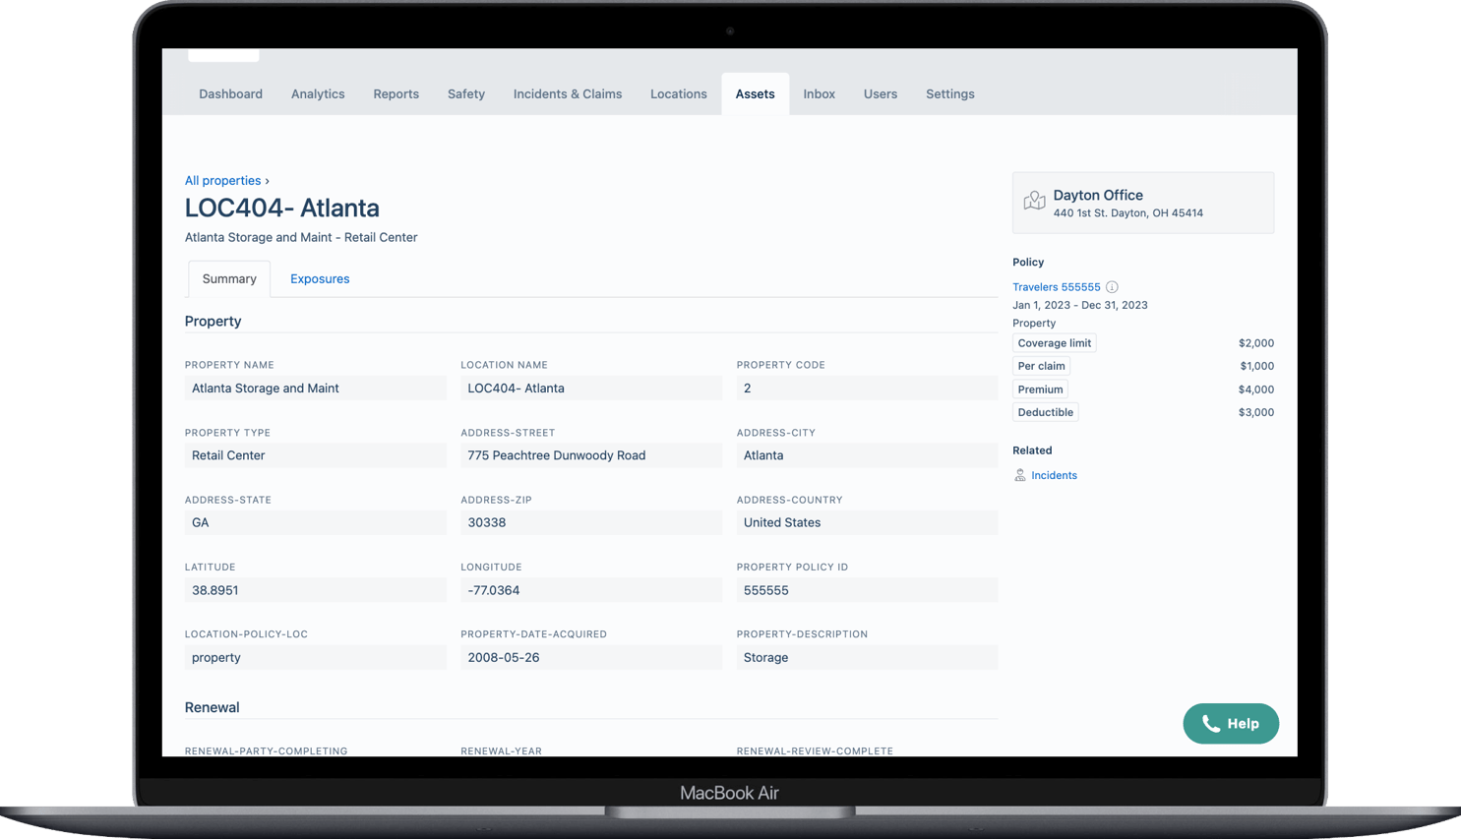Viewport: 1461px width, 839px height.
Task: Click the map pin icon beside Dayton Office
Action: [1034, 202]
